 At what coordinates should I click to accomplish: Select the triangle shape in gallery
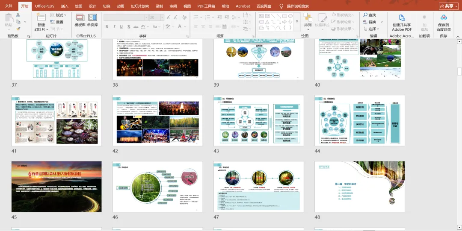[x=267, y=22]
